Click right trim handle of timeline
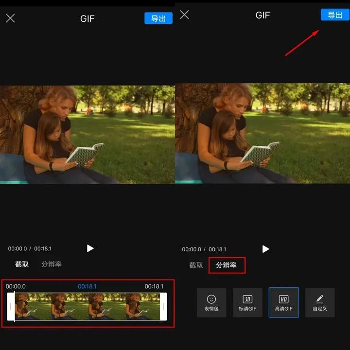Viewport: 350px width, 350px height. click(163, 307)
